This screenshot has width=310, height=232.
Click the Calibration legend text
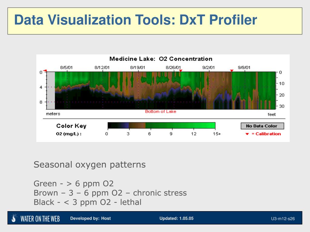pos(266,134)
